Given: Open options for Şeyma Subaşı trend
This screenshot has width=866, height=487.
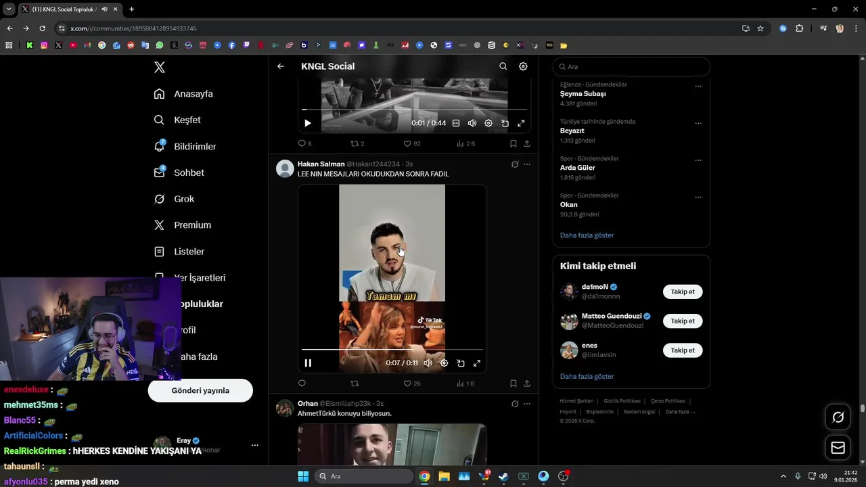Looking at the screenshot, I should [x=698, y=87].
